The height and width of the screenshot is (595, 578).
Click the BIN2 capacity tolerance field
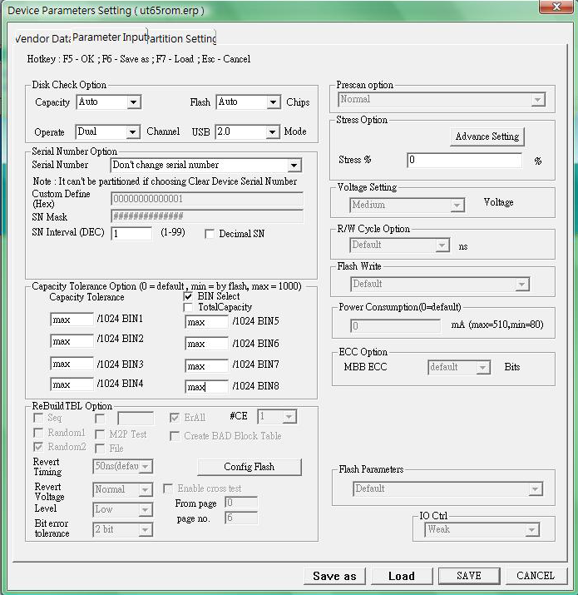[x=72, y=341]
